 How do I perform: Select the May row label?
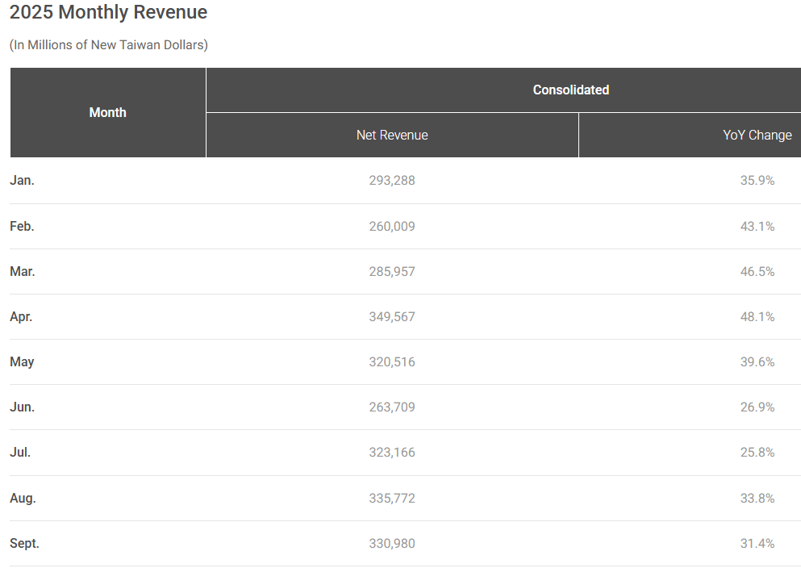click(22, 361)
